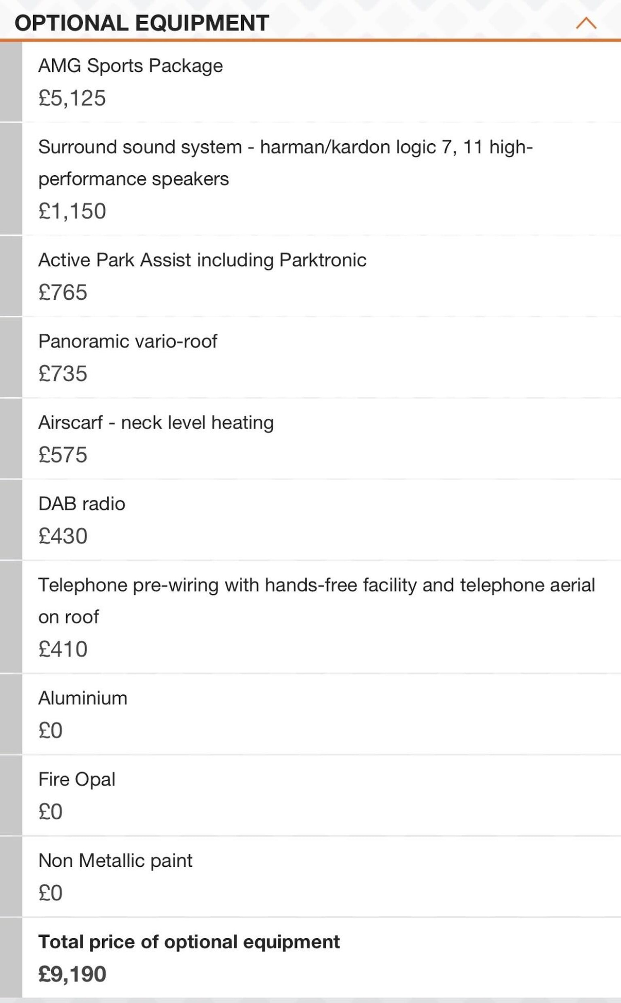Select the Panoramic vario-roof option
621x1003 pixels.
tap(128, 341)
